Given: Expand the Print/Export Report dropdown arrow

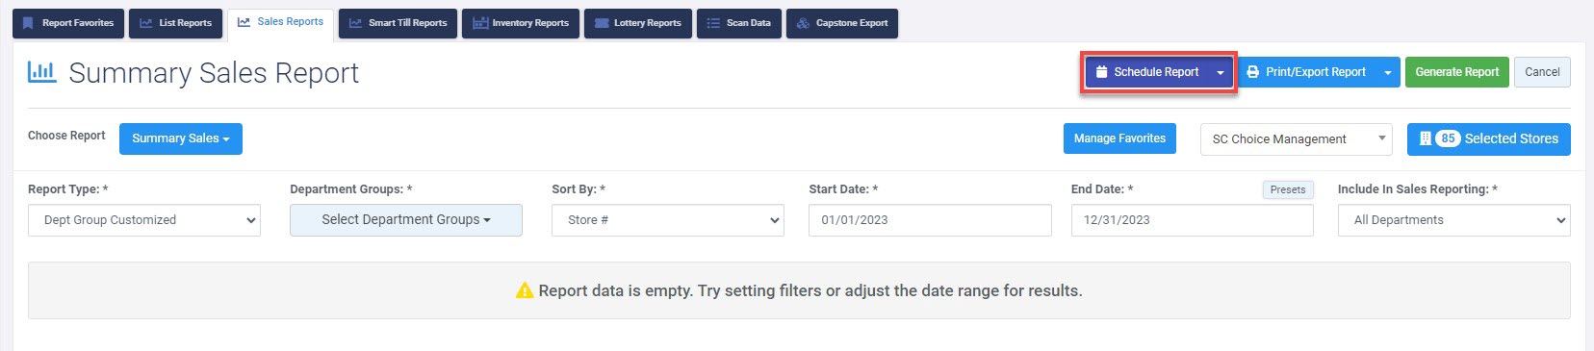Looking at the screenshot, I should 1388,72.
